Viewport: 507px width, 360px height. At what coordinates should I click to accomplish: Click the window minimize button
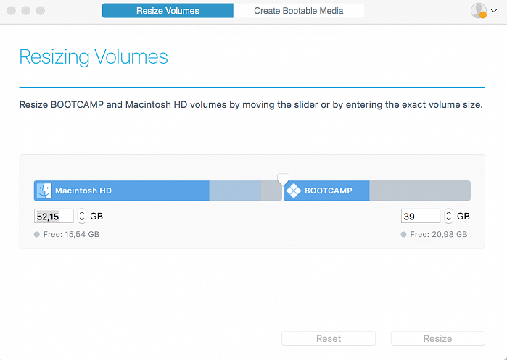[26, 11]
